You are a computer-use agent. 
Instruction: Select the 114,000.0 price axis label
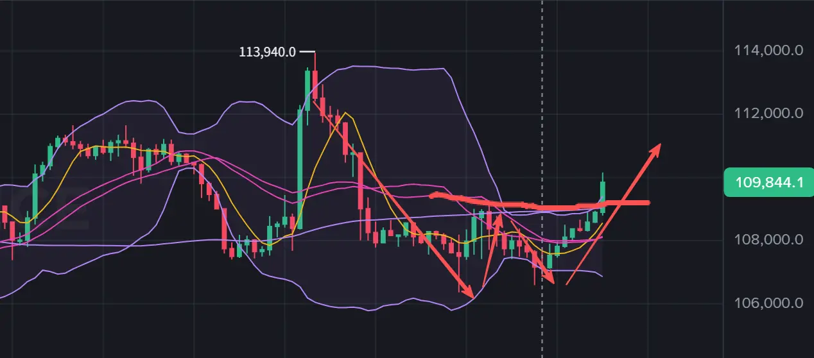769,51
